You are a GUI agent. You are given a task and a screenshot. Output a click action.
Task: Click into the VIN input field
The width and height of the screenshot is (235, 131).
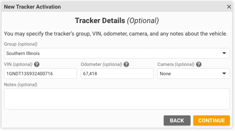tap(40, 74)
